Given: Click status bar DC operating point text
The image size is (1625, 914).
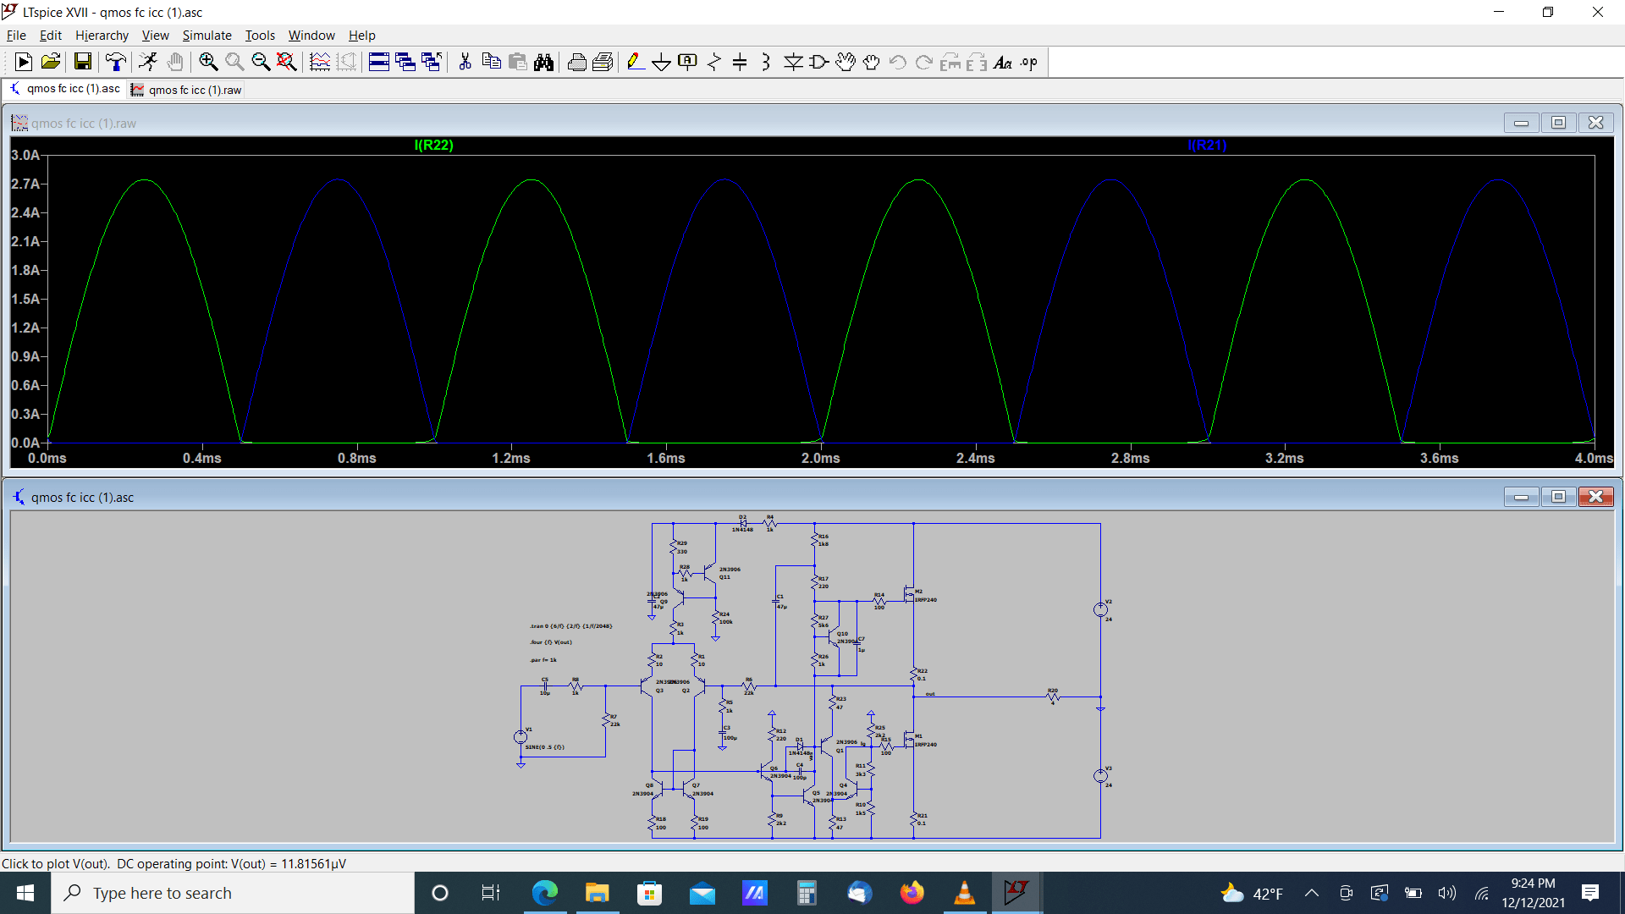Looking at the screenshot, I should (x=231, y=863).
